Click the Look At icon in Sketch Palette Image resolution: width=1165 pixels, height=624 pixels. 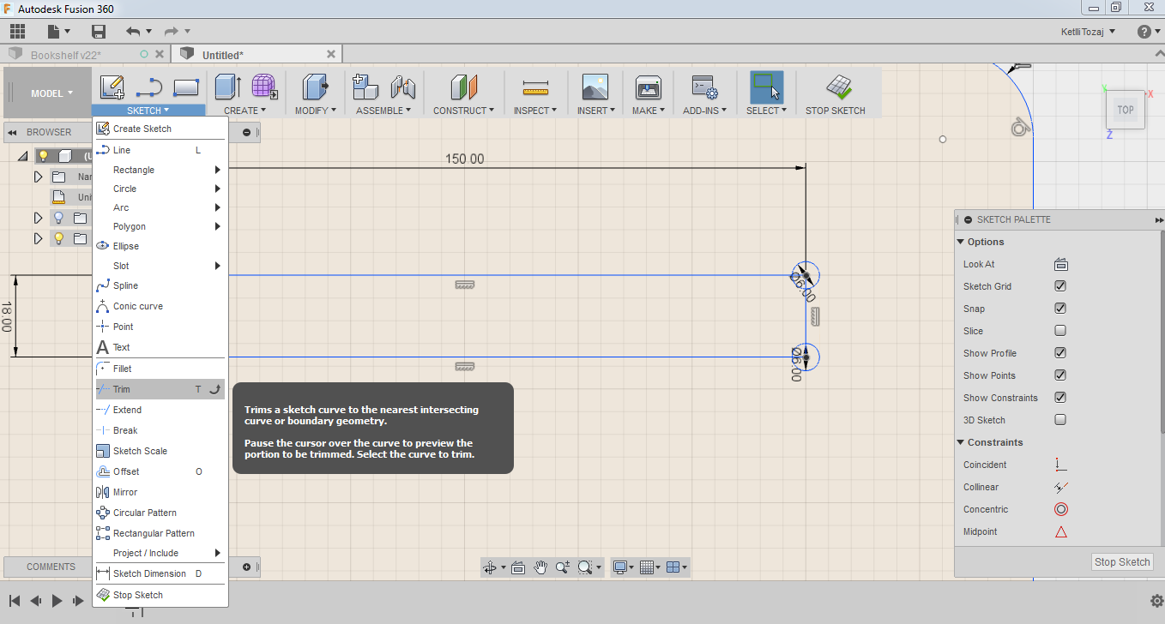[1061, 264]
